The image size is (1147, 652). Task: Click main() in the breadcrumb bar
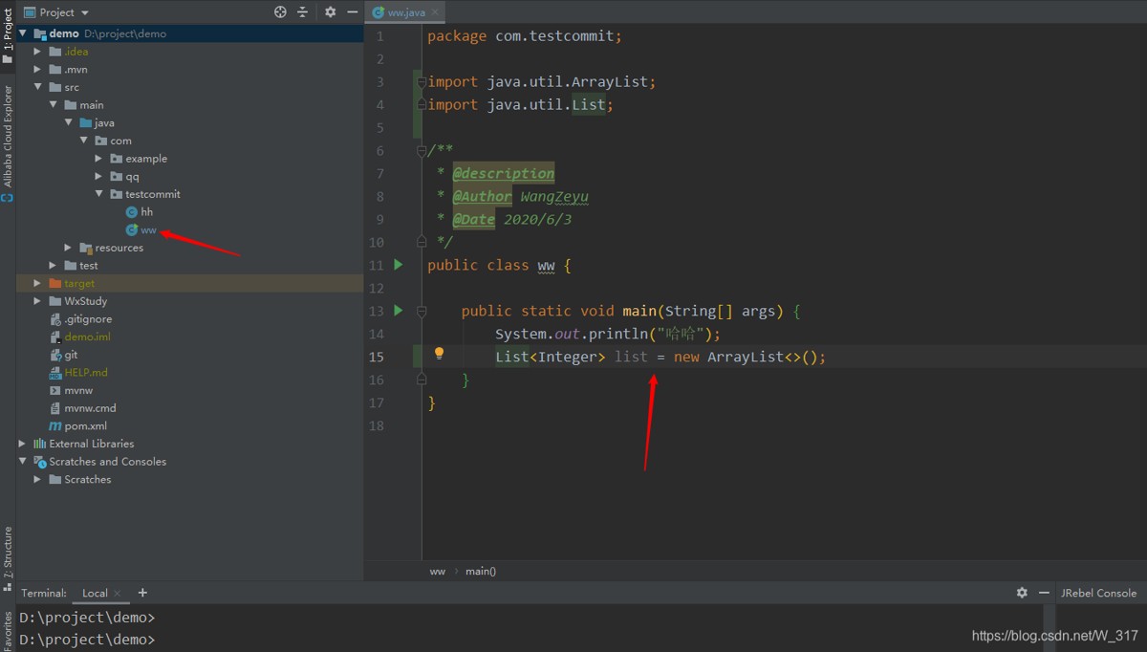(480, 571)
